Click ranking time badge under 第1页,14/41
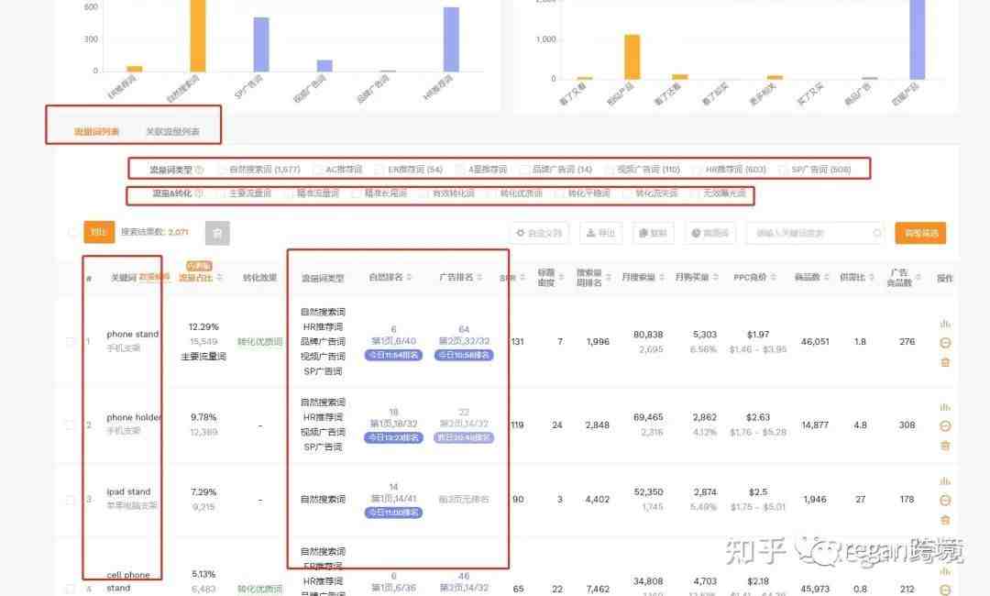 pos(393,513)
